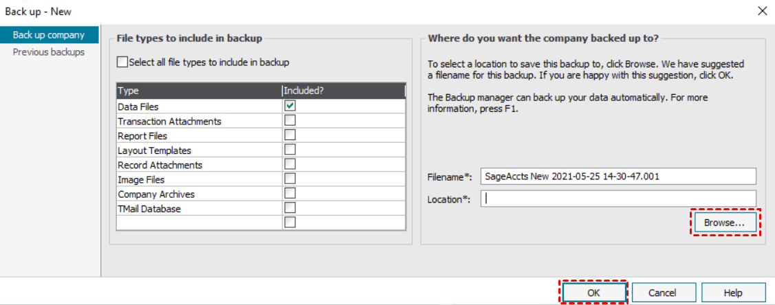Image resolution: width=775 pixels, height=305 pixels.
Task: Enable TMail Database checkbox
Action: [290, 207]
